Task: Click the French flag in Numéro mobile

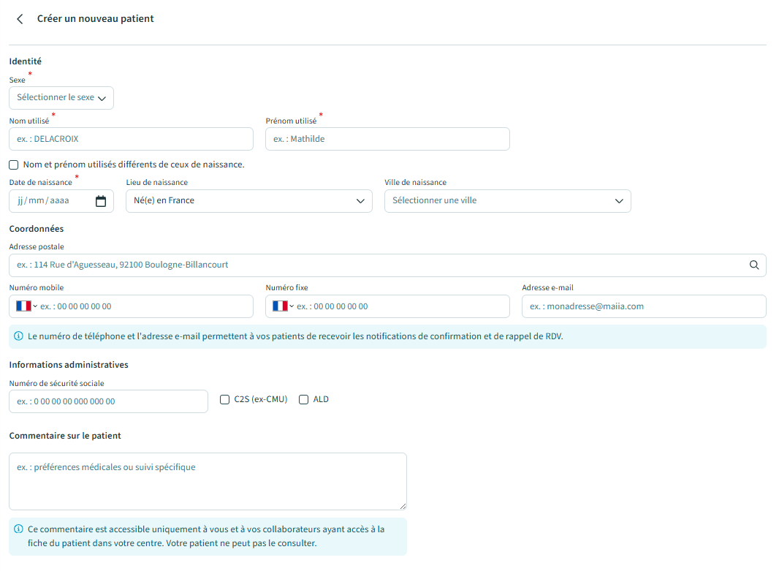Action: pos(23,306)
